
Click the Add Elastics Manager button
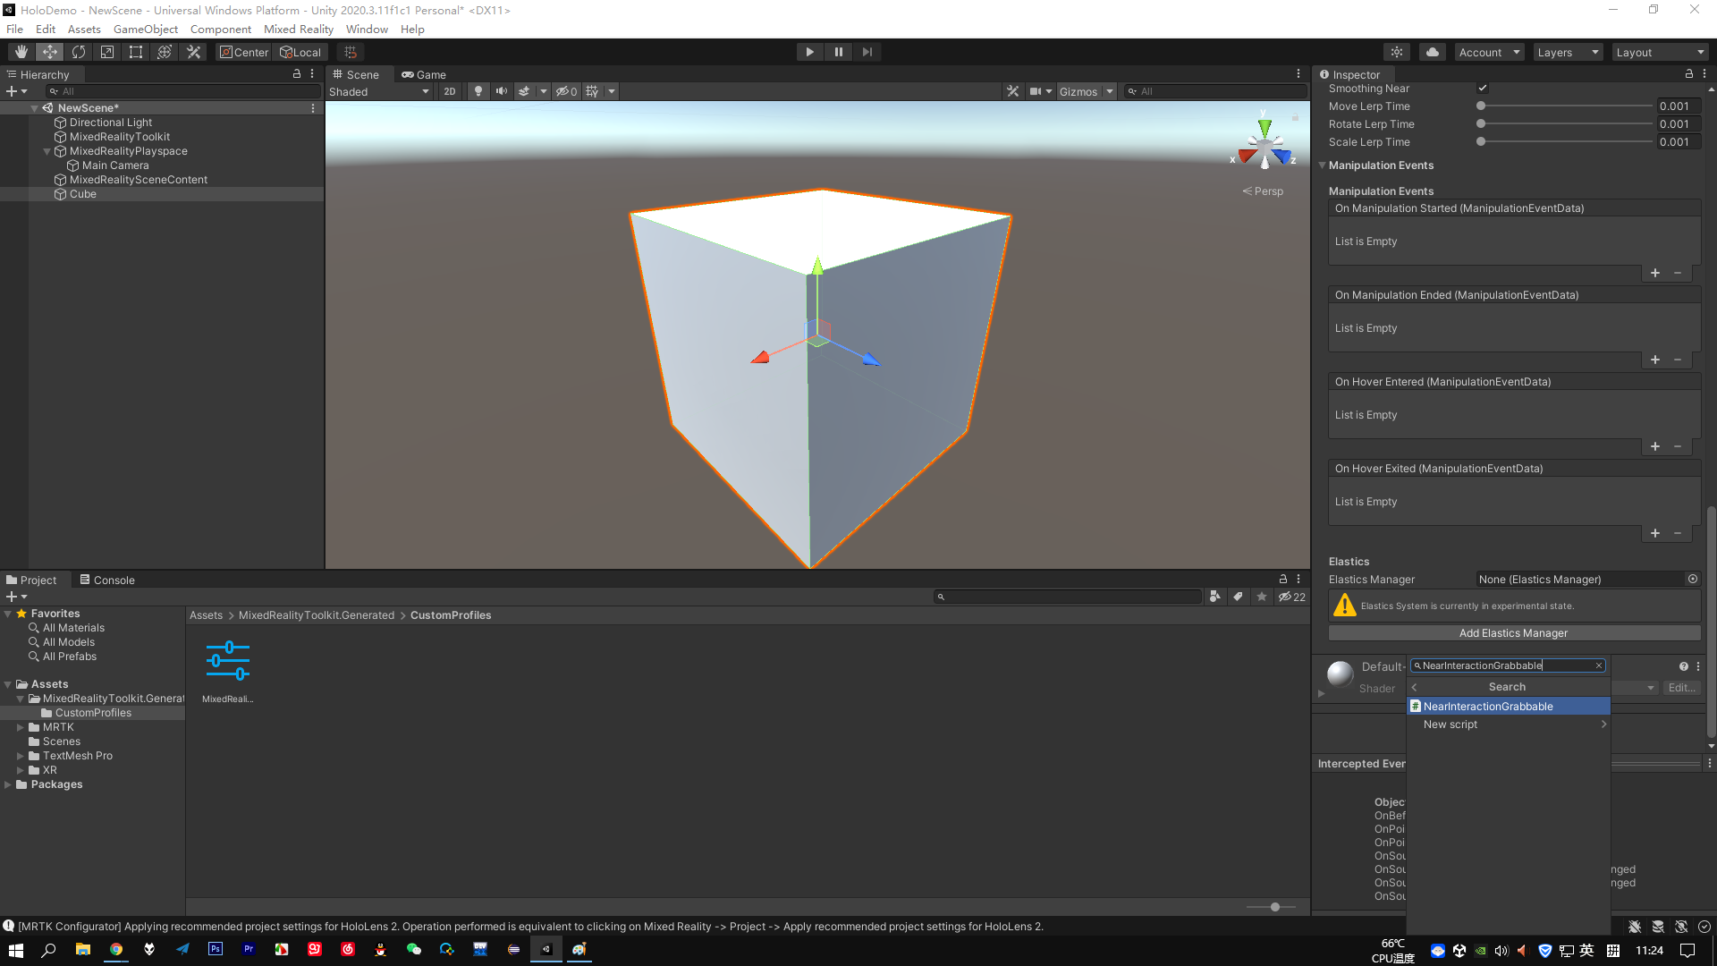tap(1513, 632)
